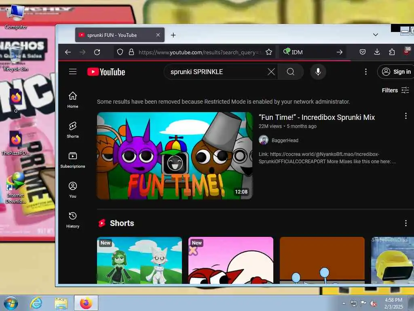
Task: Open the Extensions puzzle icon
Action: [392, 52]
